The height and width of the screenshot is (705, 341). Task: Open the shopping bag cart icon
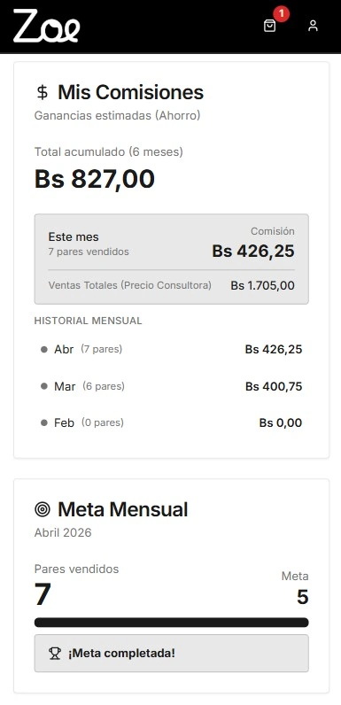pos(269,26)
